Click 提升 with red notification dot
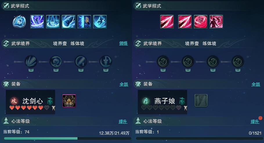This screenshot has height=143, width=264. (255, 122)
